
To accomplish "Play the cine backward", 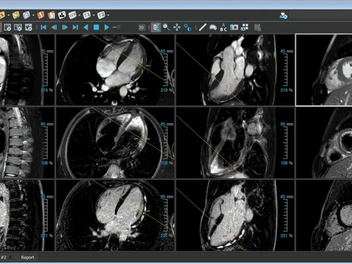I will (x=85, y=27).
